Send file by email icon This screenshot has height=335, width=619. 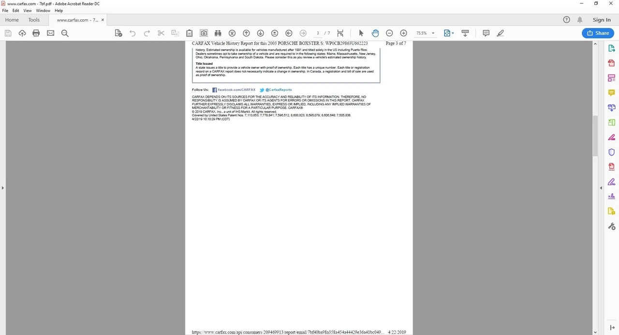[x=50, y=33]
